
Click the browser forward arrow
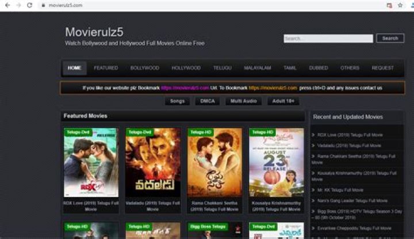coord(18,5)
